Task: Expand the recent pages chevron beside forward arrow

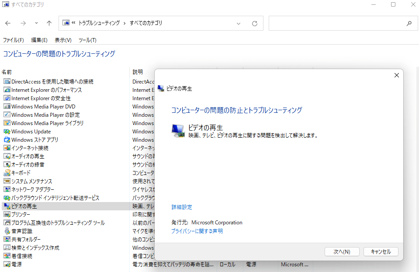Action: tap(36, 23)
